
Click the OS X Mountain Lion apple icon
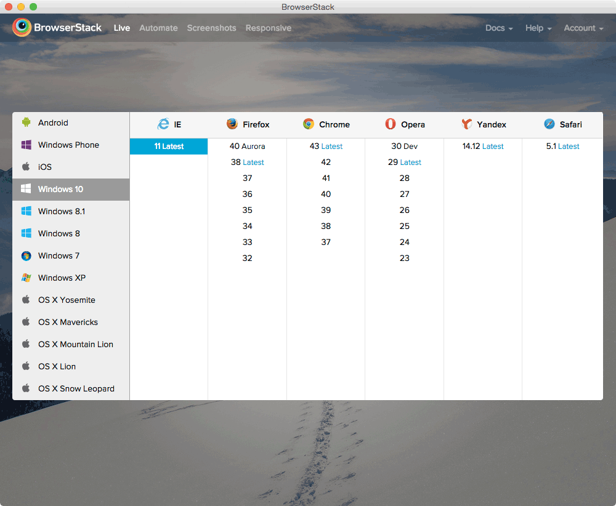click(x=26, y=344)
